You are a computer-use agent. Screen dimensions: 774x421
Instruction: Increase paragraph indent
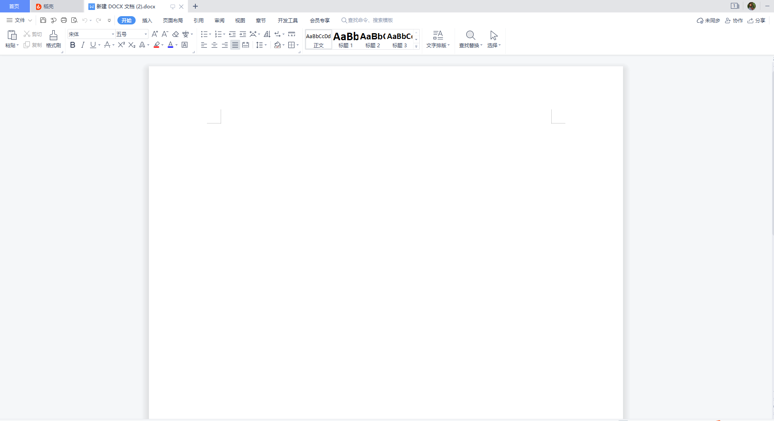(243, 34)
